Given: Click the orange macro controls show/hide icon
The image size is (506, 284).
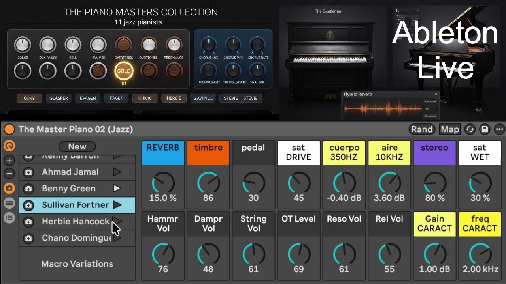Looking at the screenshot, I should click(x=9, y=146).
